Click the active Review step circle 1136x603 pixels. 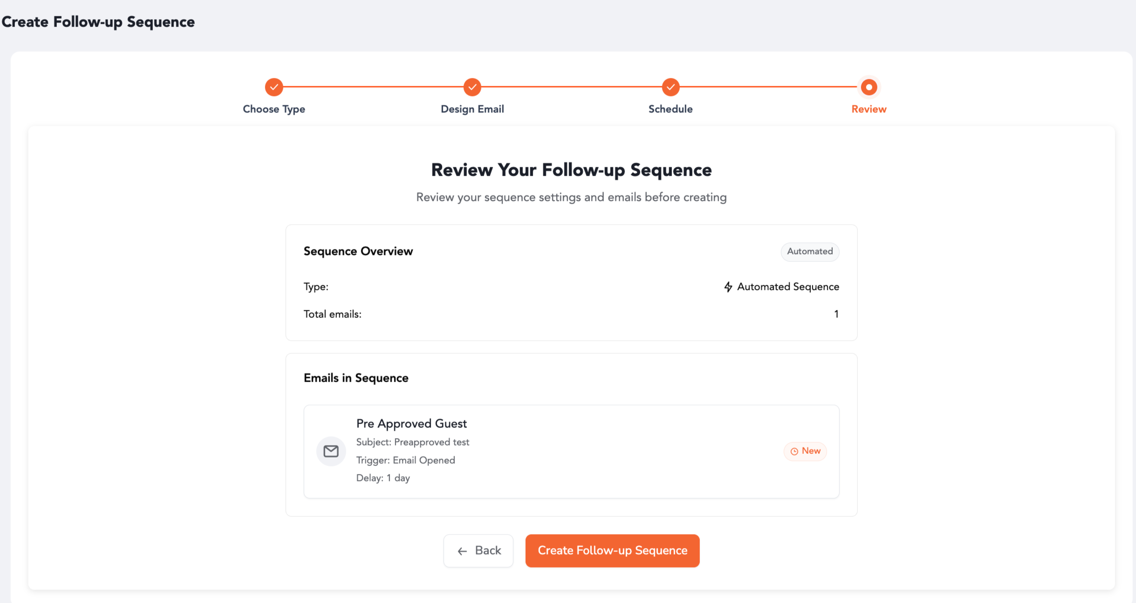(x=869, y=87)
